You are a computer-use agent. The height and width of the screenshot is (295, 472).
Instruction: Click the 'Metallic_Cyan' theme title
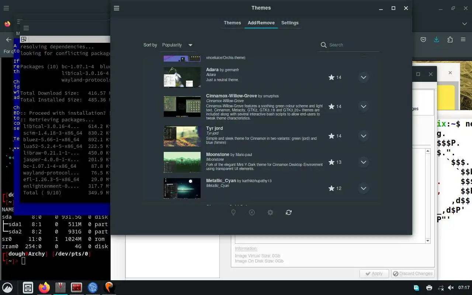(x=221, y=181)
